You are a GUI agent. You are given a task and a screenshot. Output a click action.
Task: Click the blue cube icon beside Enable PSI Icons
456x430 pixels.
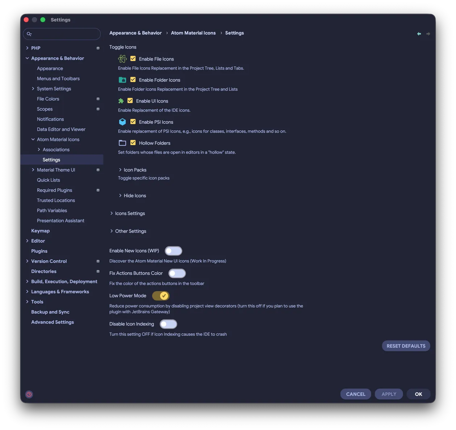pos(122,122)
